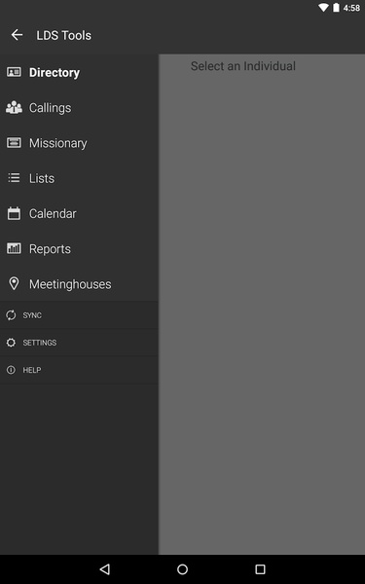
Task: Open the Meetinghouses menu entry
Action: click(79, 284)
